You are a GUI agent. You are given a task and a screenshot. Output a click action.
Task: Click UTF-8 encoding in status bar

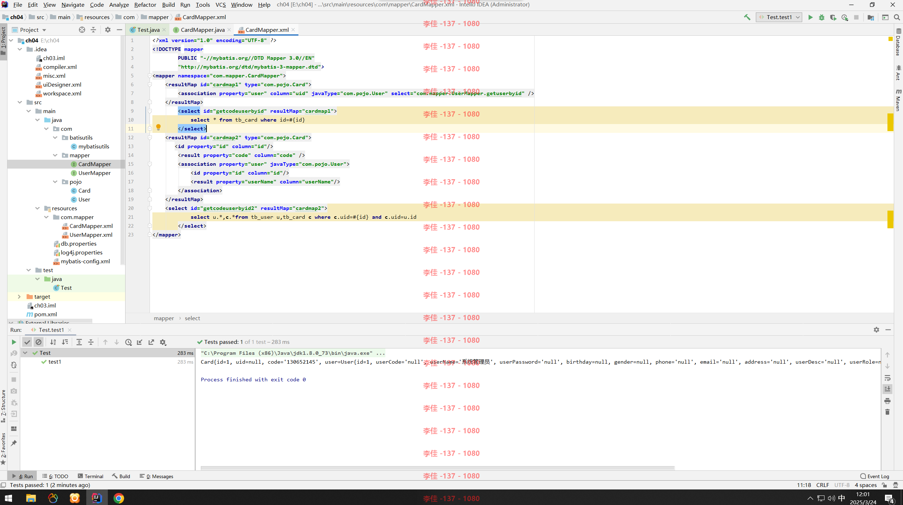(842, 485)
